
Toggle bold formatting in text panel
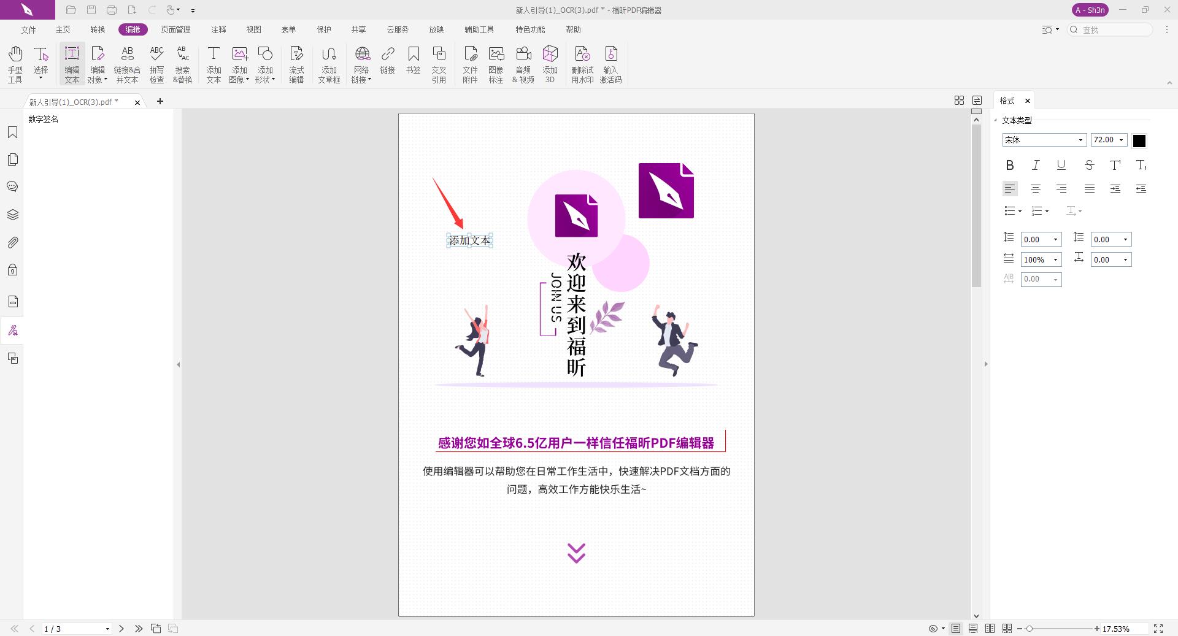[x=1010, y=165]
